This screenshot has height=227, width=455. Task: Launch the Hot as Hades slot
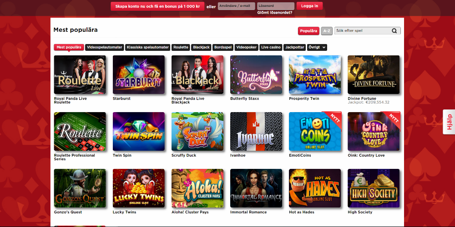coord(315,188)
